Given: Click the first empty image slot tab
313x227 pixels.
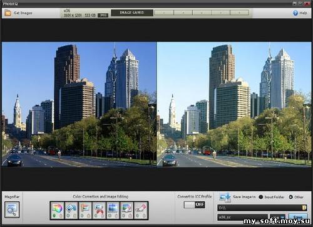Looking at the screenshot, I should [164, 13].
